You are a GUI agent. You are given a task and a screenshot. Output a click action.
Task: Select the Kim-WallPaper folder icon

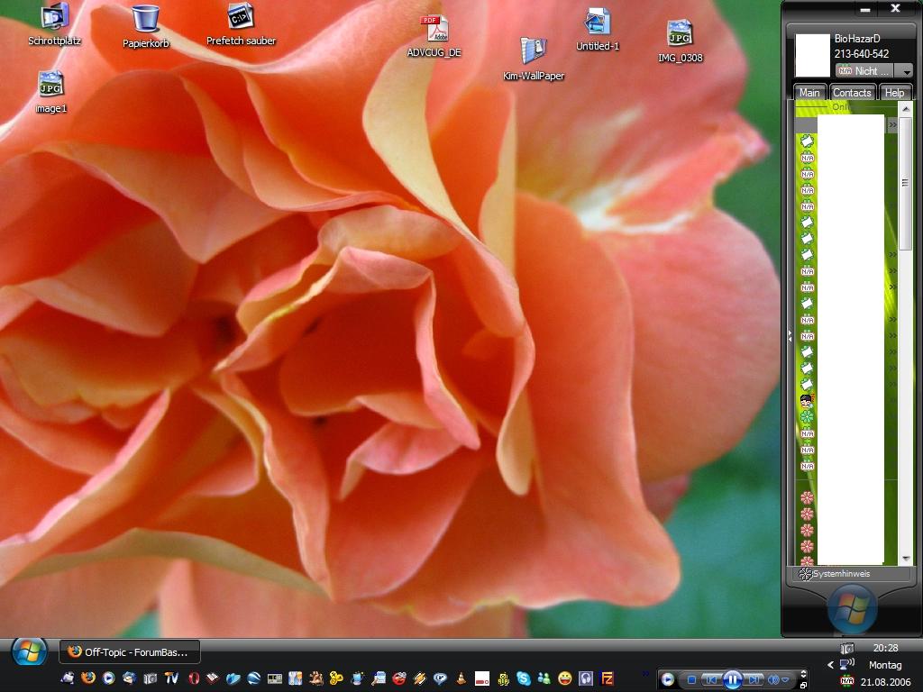(534, 59)
